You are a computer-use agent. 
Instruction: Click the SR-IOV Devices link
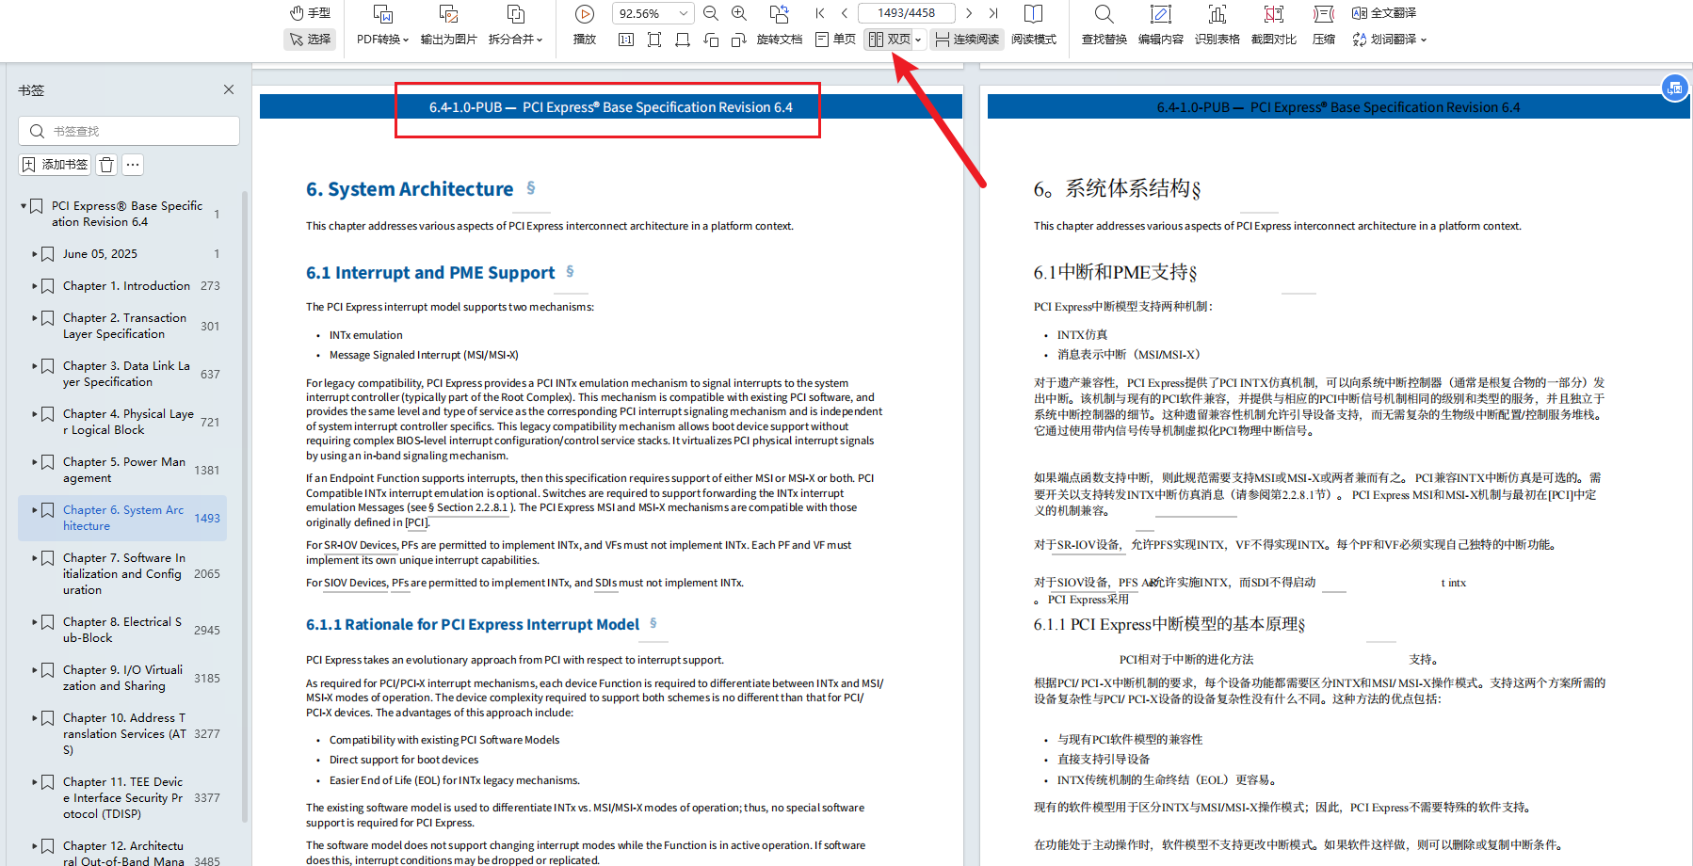[x=361, y=545]
